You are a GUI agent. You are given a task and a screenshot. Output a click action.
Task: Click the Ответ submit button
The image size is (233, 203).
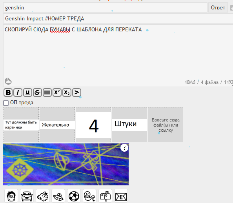click(x=218, y=7)
